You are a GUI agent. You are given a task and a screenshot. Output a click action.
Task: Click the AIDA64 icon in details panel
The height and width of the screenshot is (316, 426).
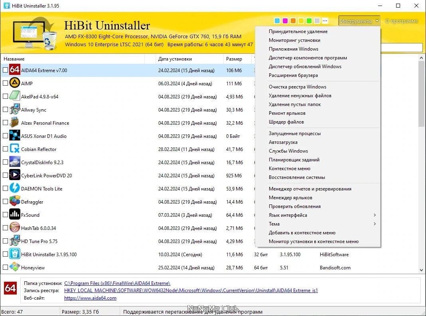tap(10, 289)
